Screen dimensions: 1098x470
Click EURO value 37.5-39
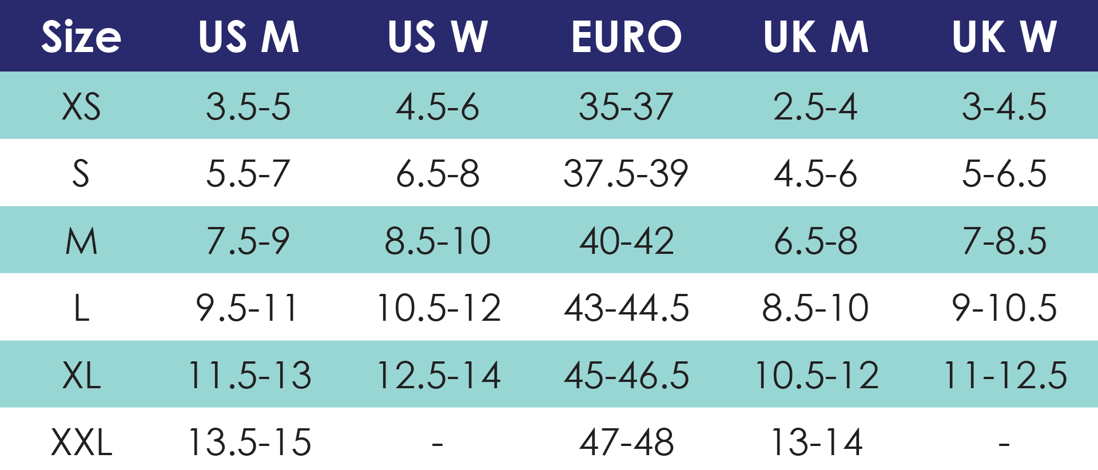(x=626, y=174)
